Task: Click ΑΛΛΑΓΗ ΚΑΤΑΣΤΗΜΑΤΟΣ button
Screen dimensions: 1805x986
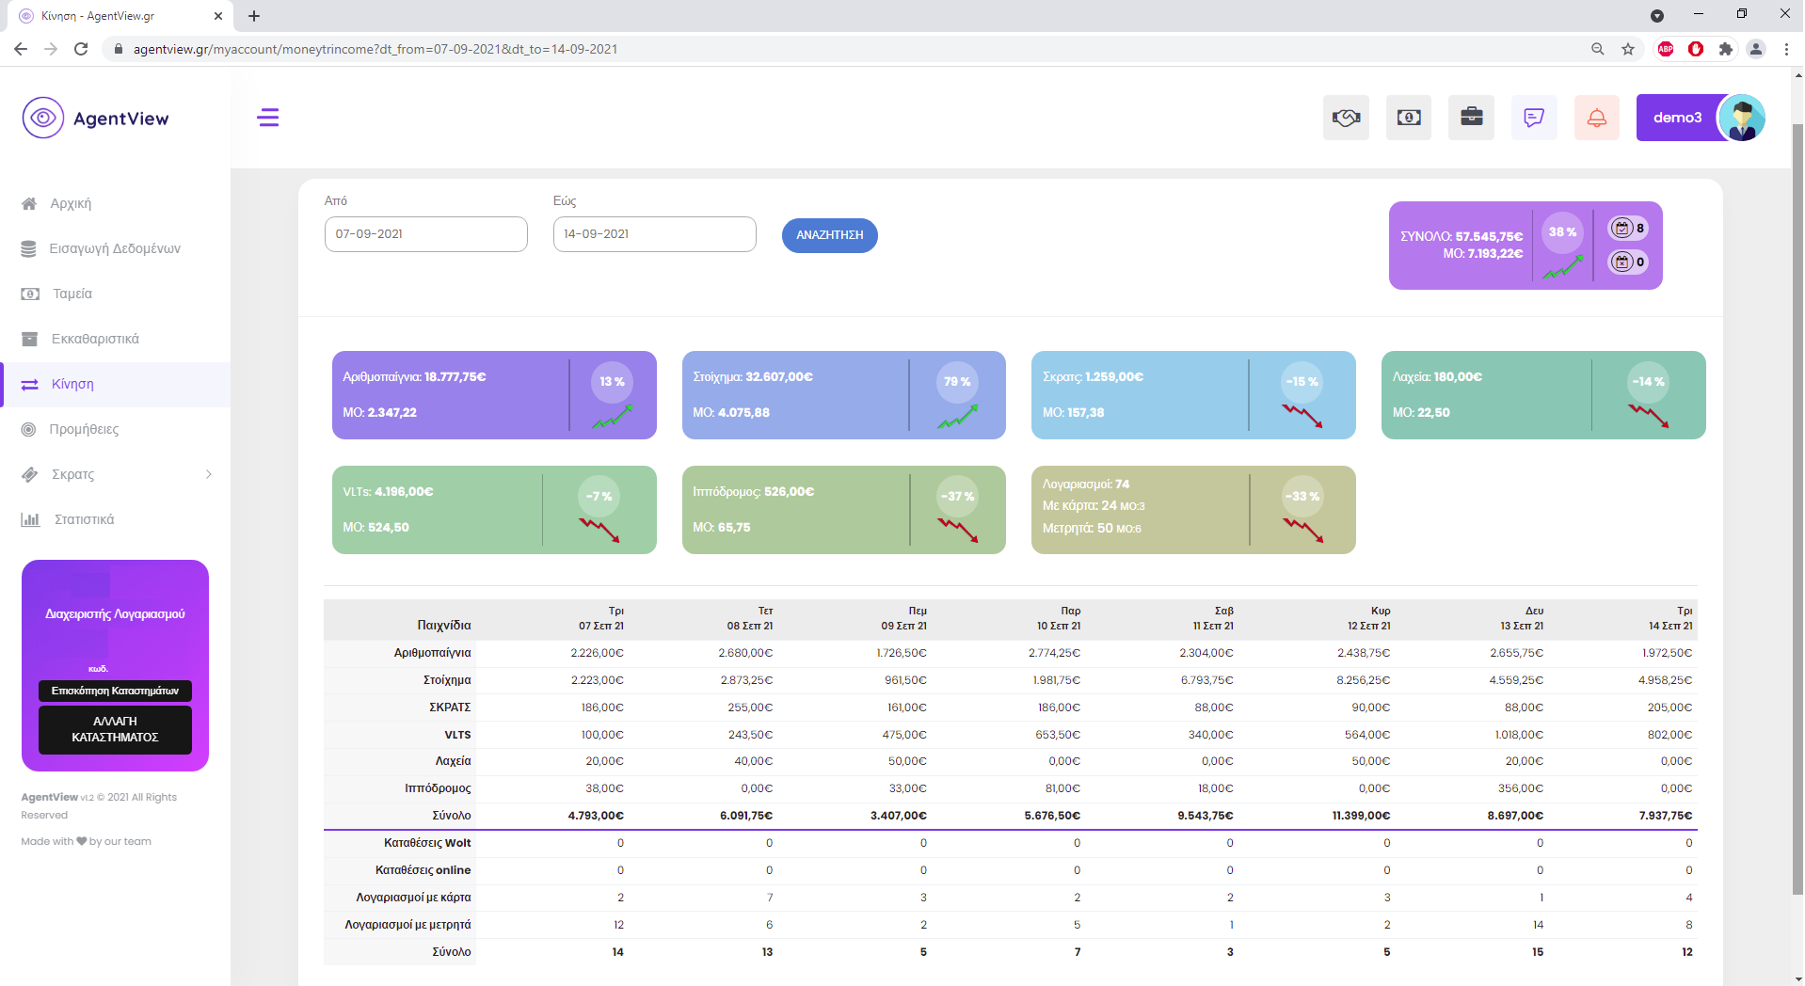Action: pos(115,729)
